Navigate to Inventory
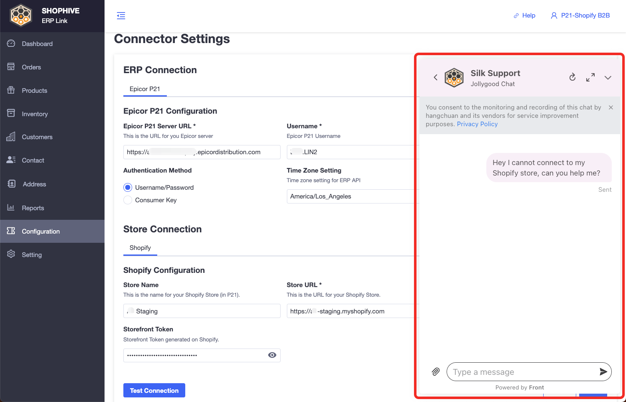Image resolution: width=626 pixels, height=402 pixels. pyautogui.click(x=52, y=114)
